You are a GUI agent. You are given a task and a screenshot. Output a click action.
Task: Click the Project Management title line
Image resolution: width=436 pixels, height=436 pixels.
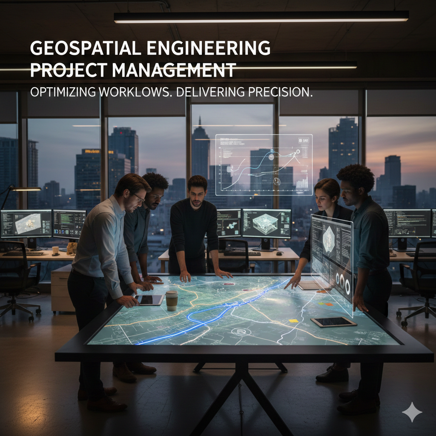pyautogui.click(x=133, y=70)
